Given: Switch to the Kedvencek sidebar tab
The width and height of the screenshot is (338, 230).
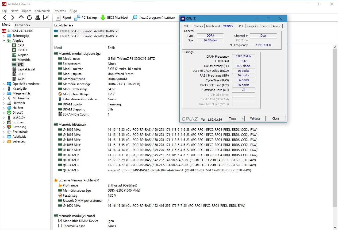Looking at the screenshot, I should click(22, 25).
